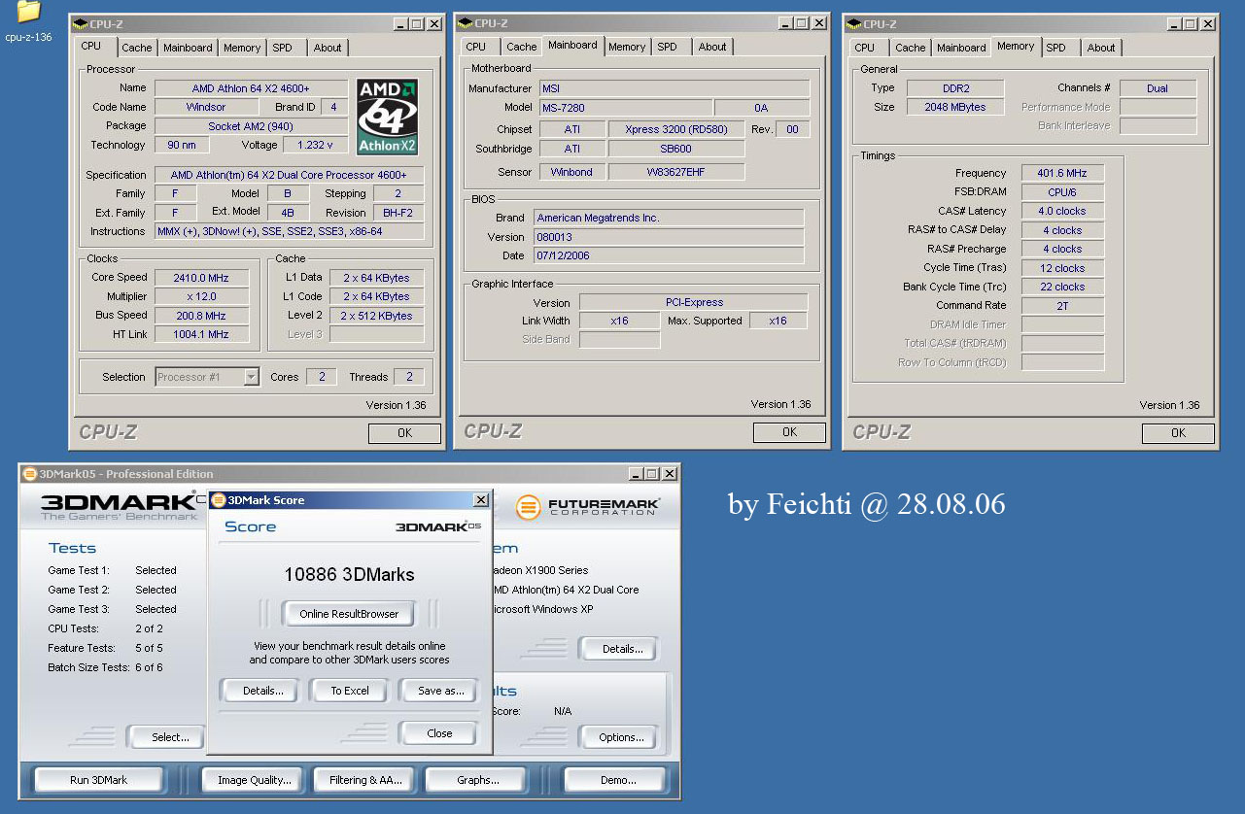Click OK in the CPU-Z Mainboard window
The width and height of the screenshot is (1245, 814).
pos(789,432)
